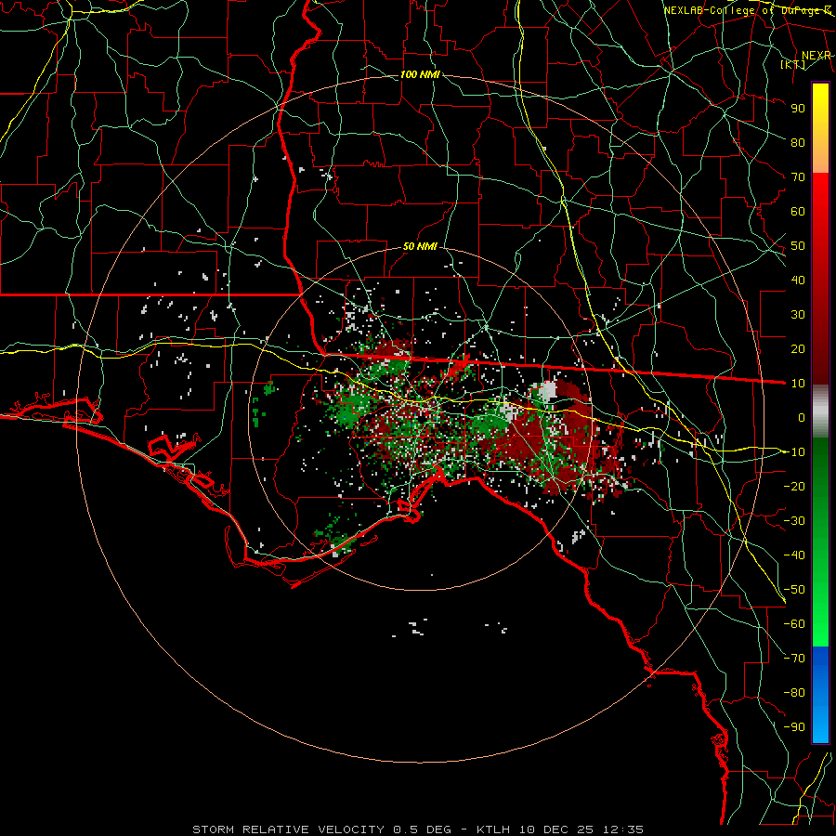Click the positive 10 value on color scale

(798, 384)
